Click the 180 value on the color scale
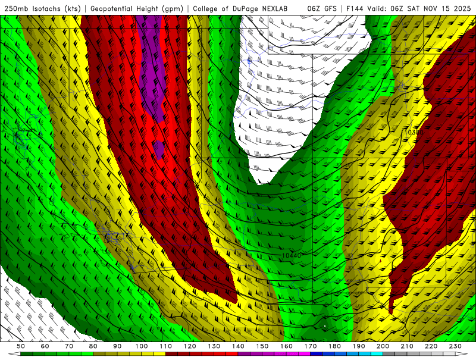 (x=335, y=346)
